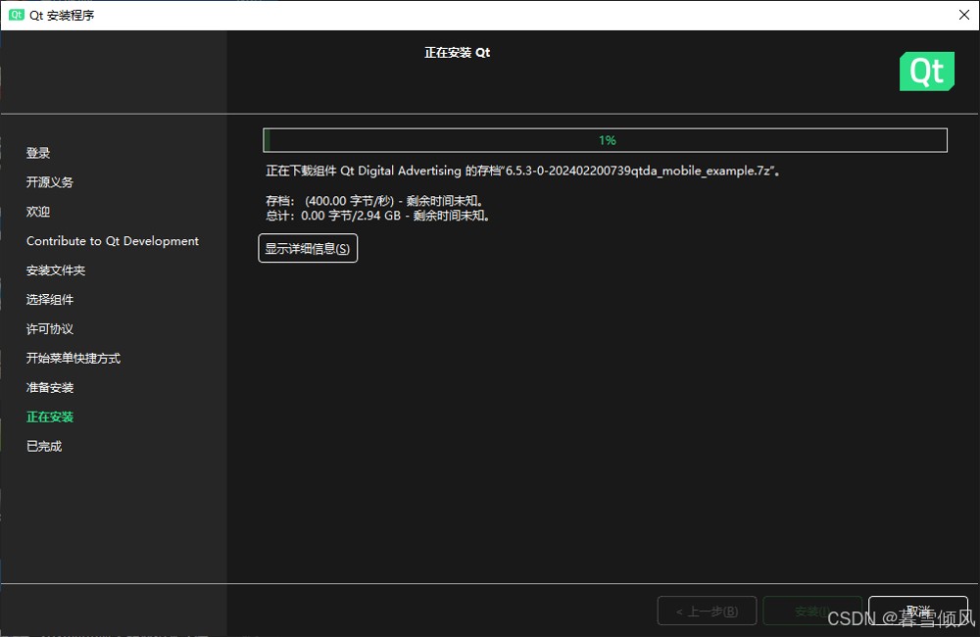Select the highlighted 正在安装 step in the sidebar
Screen dimensions: 980x637
[x=50, y=416]
